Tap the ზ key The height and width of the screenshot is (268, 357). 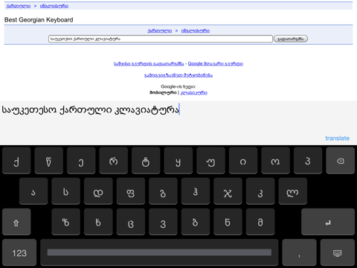(x=65, y=222)
